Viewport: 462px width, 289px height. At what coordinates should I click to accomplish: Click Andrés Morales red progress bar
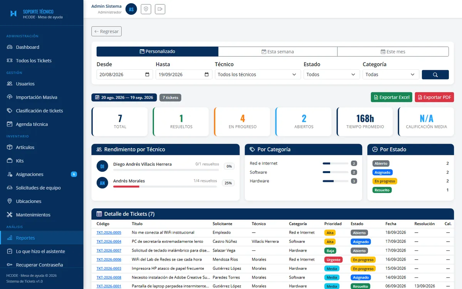pyautogui.click(x=126, y=187)
